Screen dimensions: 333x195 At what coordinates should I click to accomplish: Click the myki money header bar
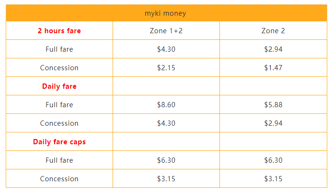pos(166,13)
